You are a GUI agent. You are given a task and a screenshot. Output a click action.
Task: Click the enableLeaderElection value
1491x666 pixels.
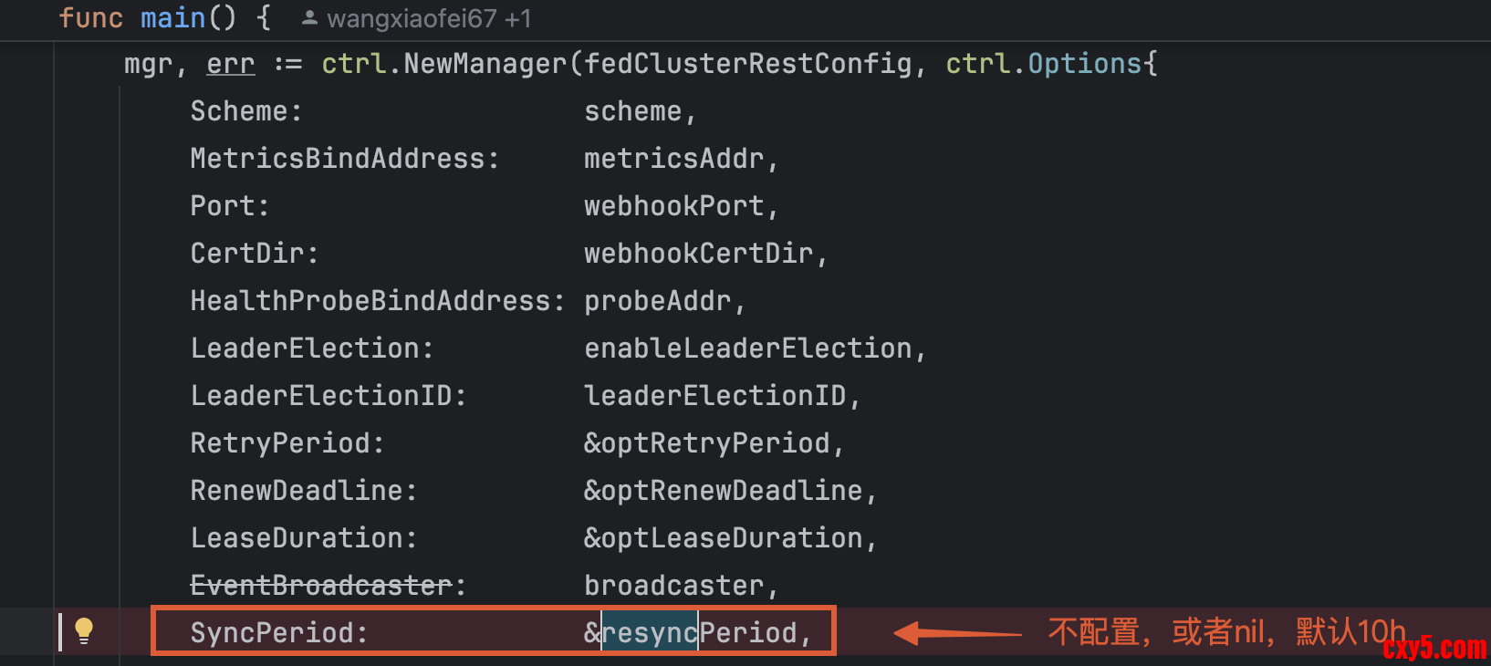748,349
